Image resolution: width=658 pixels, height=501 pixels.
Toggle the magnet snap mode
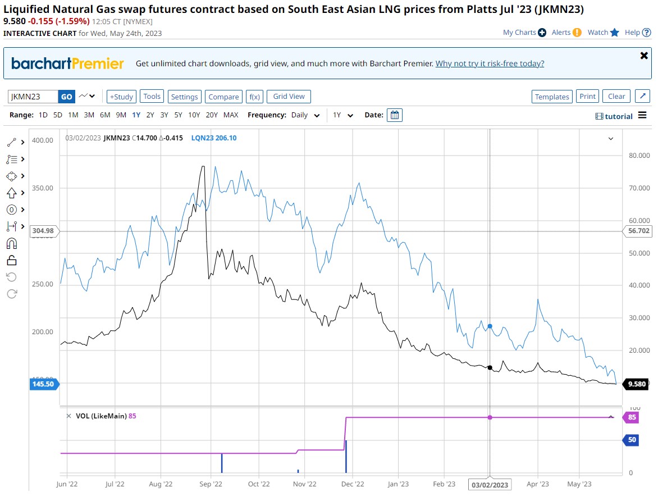coord(12,243)
